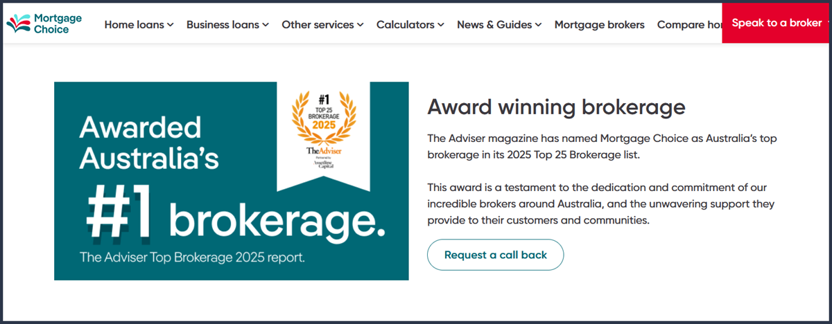The height and width of the screenshot is (324, 832).
Task: Open the Calculators dropdown menu
Action: (406, 25)
